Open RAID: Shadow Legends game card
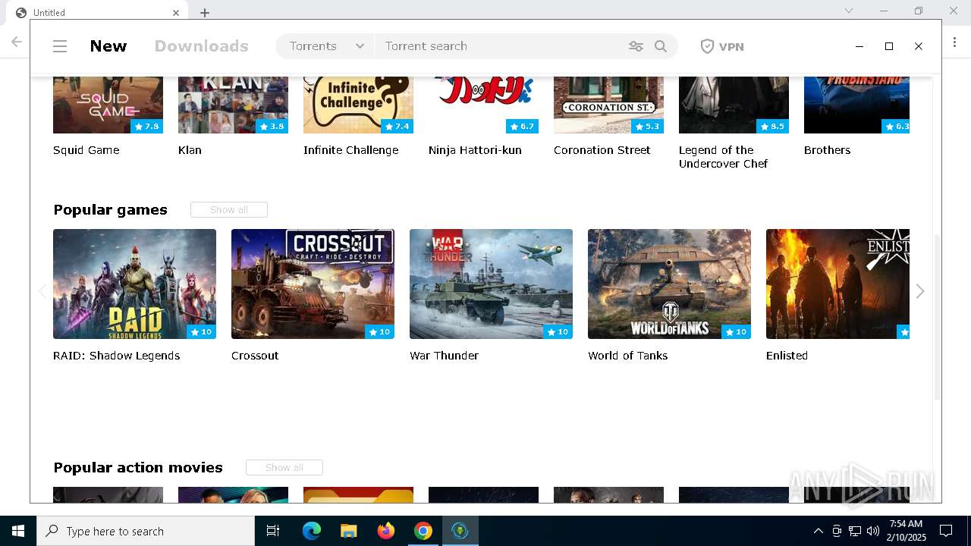971x546 pixels. [x=134, y=284]
